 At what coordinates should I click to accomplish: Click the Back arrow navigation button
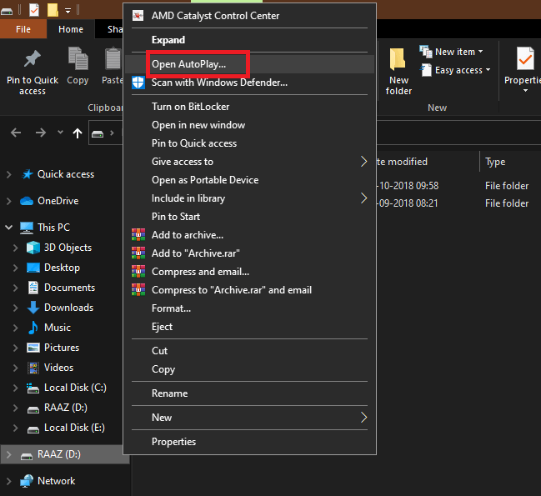(16, 133)
